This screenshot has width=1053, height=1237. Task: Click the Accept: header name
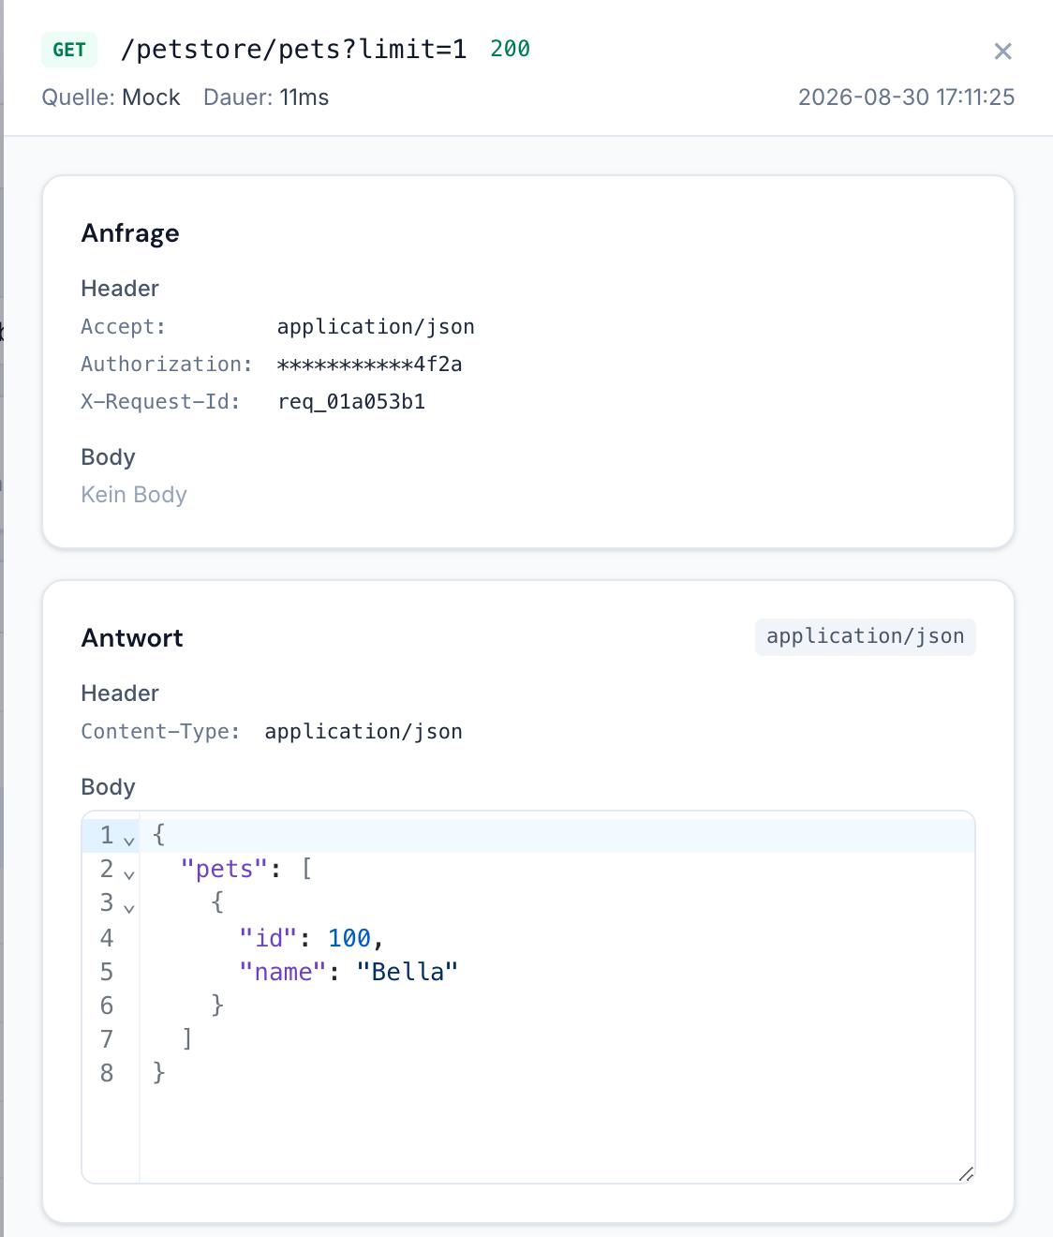click(x=124, y=327)
